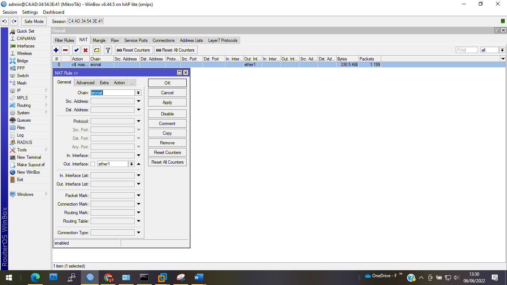This screenshot has height=285, width=507.
Task: Open the column chooser dropdown arrow
Action: [503, 59]
